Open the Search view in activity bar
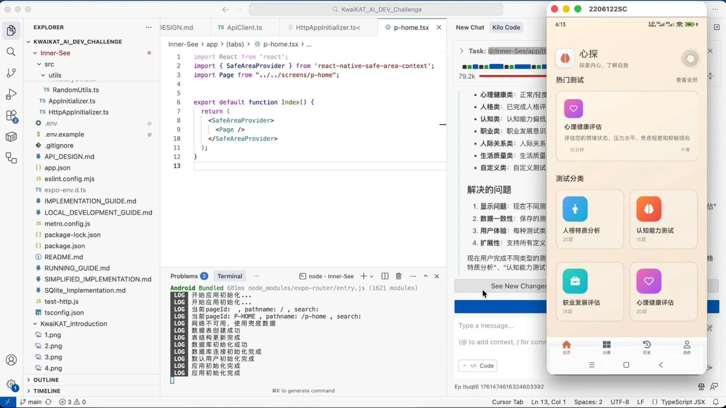 click(11, 52)
